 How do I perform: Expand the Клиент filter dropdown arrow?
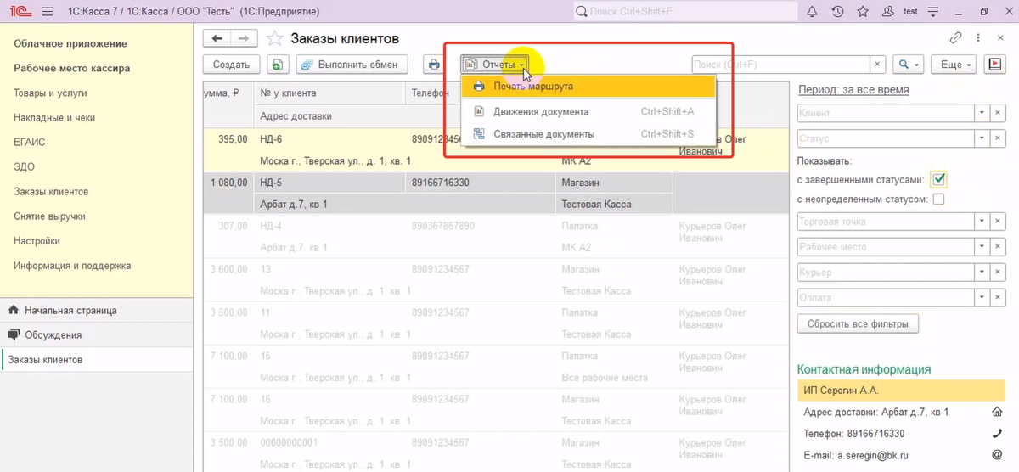[982, 113]
